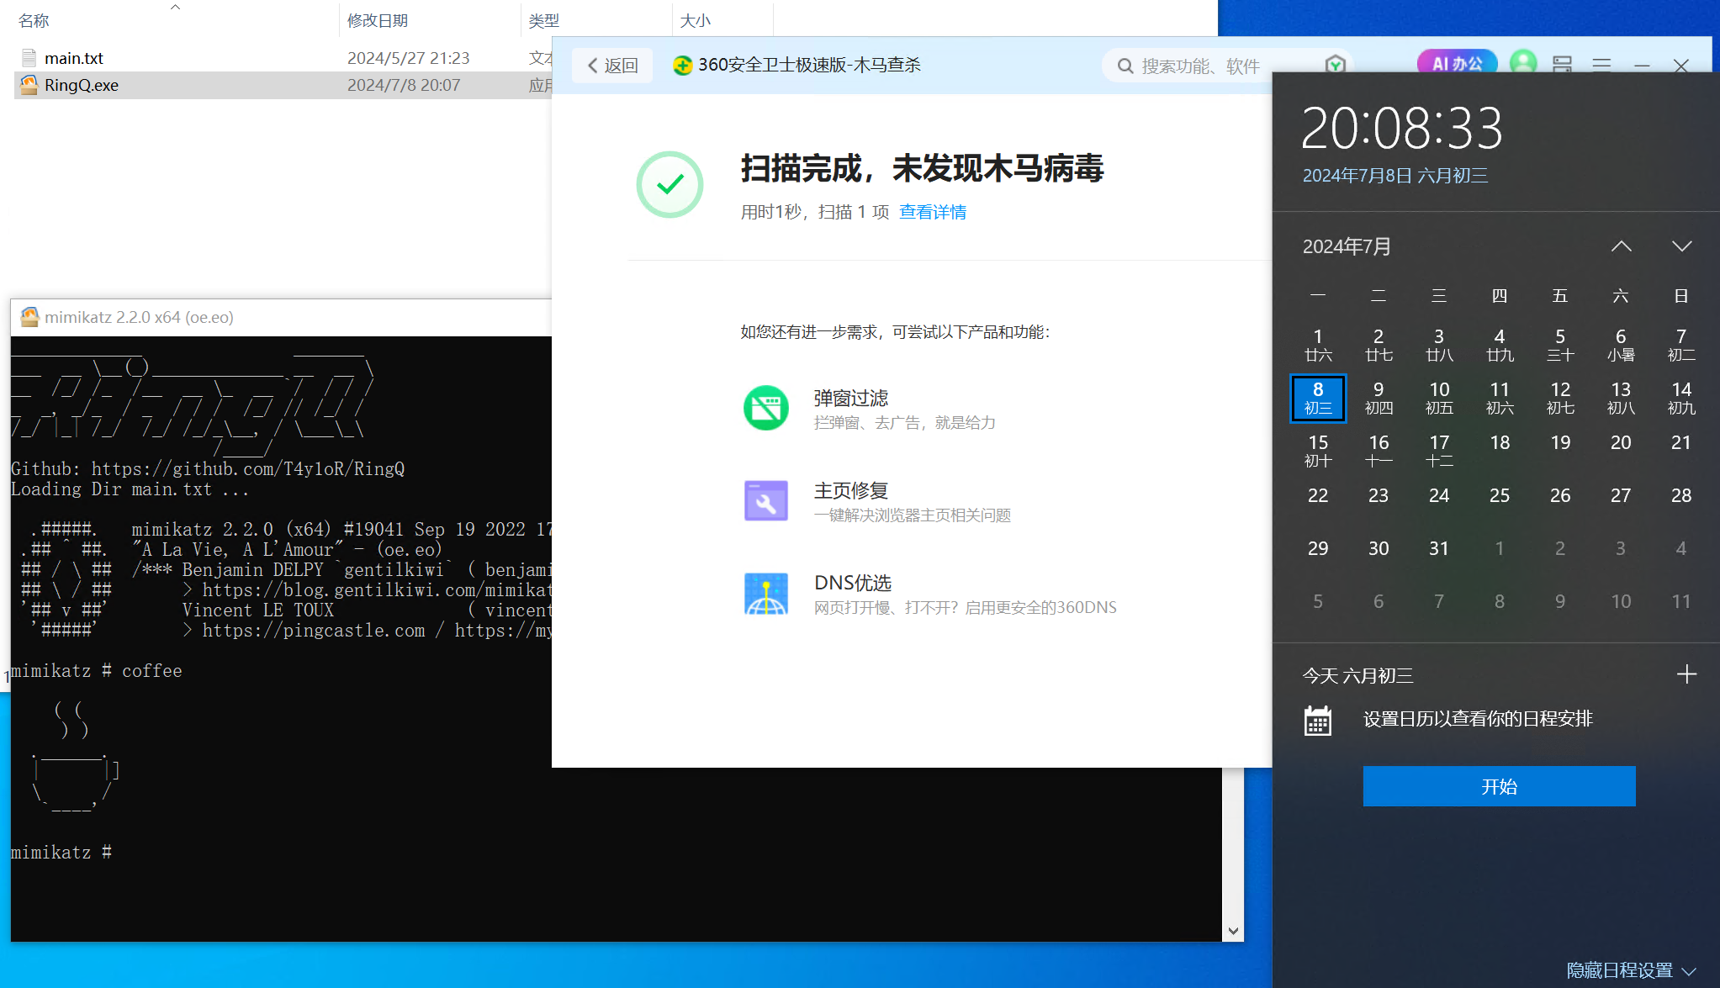Click 2024年7月 month header
Viewport: 1720px width, 988px height.
pos(1347,246)
